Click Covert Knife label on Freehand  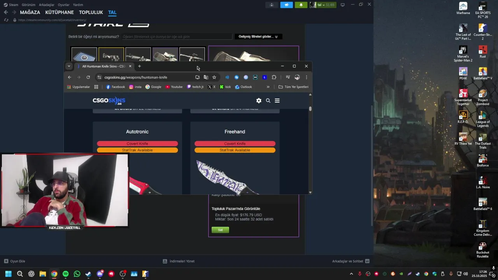(x=235, y=143)
